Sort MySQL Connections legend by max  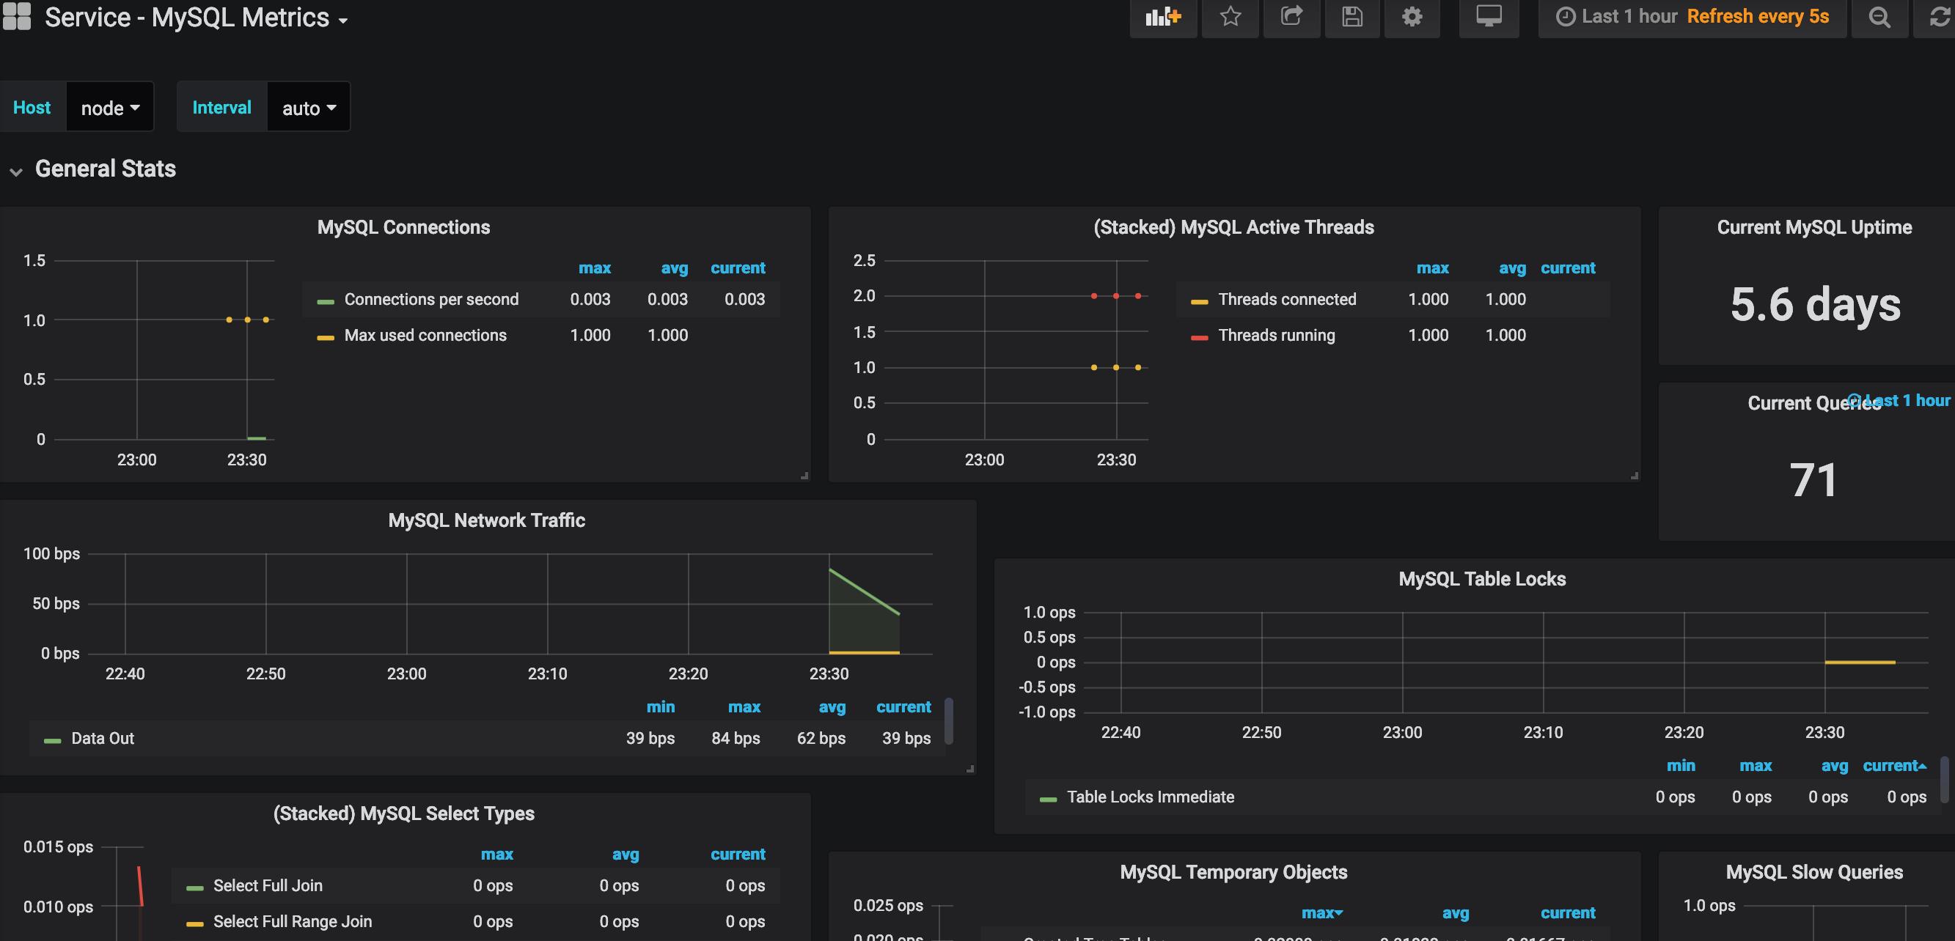[x=594, y=267]
